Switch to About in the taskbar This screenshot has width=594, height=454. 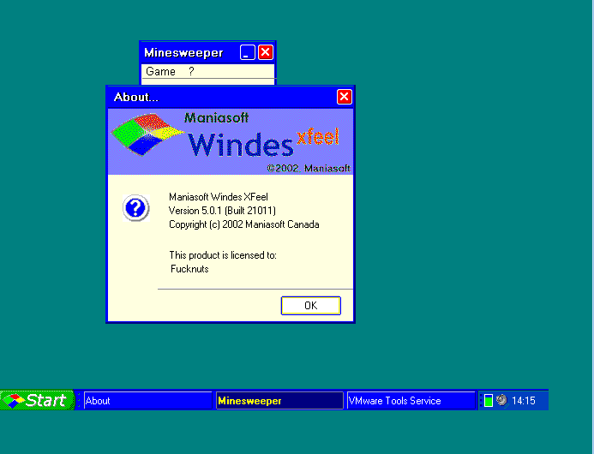[x=147, y=401]
